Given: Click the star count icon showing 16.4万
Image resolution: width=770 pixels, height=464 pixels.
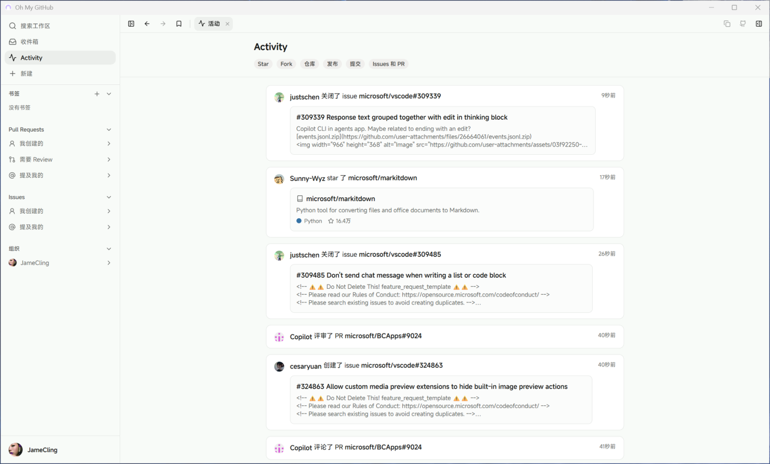Looking at the screenshot, I should point(331,221).
